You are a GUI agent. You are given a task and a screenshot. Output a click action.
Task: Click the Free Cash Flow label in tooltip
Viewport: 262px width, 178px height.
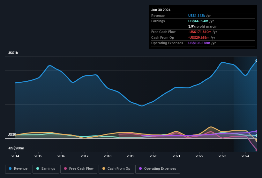click(163, 32)
